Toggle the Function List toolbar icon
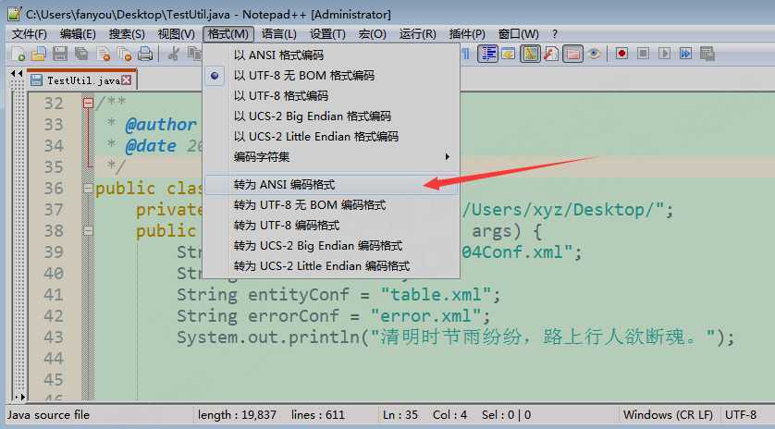This screenshot has width=775, height=429. click(551, 54)
